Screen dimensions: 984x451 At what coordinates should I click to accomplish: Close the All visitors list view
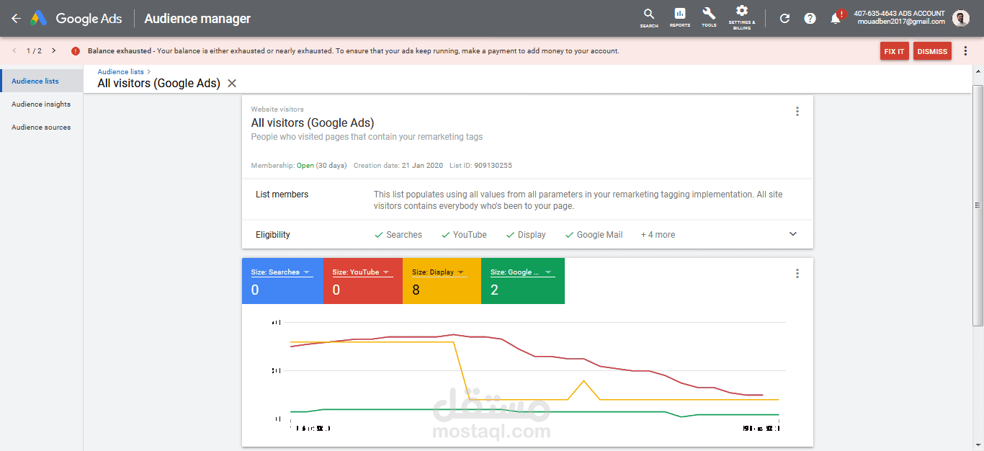click(232, 84)
